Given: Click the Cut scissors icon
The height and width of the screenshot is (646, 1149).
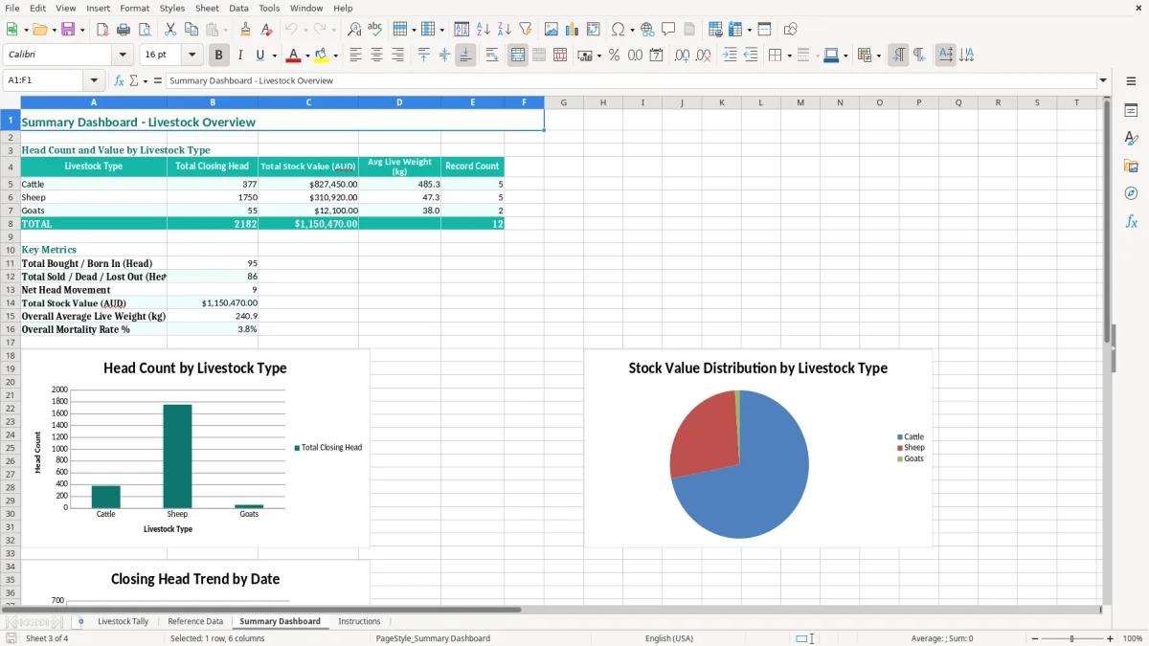Looking at the screenshot, I should (x=169, y=30).
